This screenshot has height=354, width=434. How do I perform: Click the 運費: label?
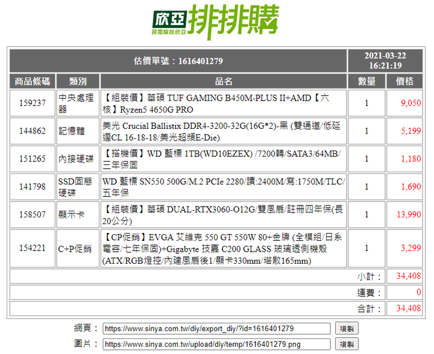point(370,293)
